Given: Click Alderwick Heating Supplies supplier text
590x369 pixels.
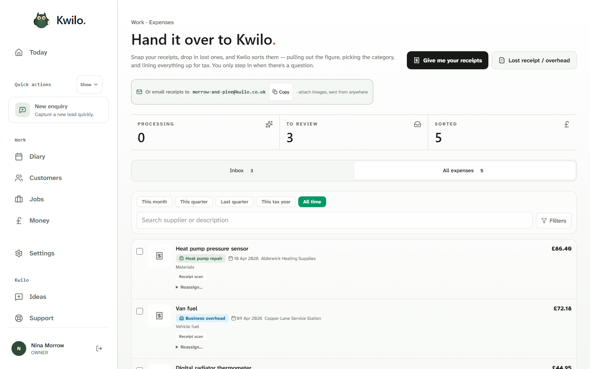Looking at the screenshot, I should point(288,258).
